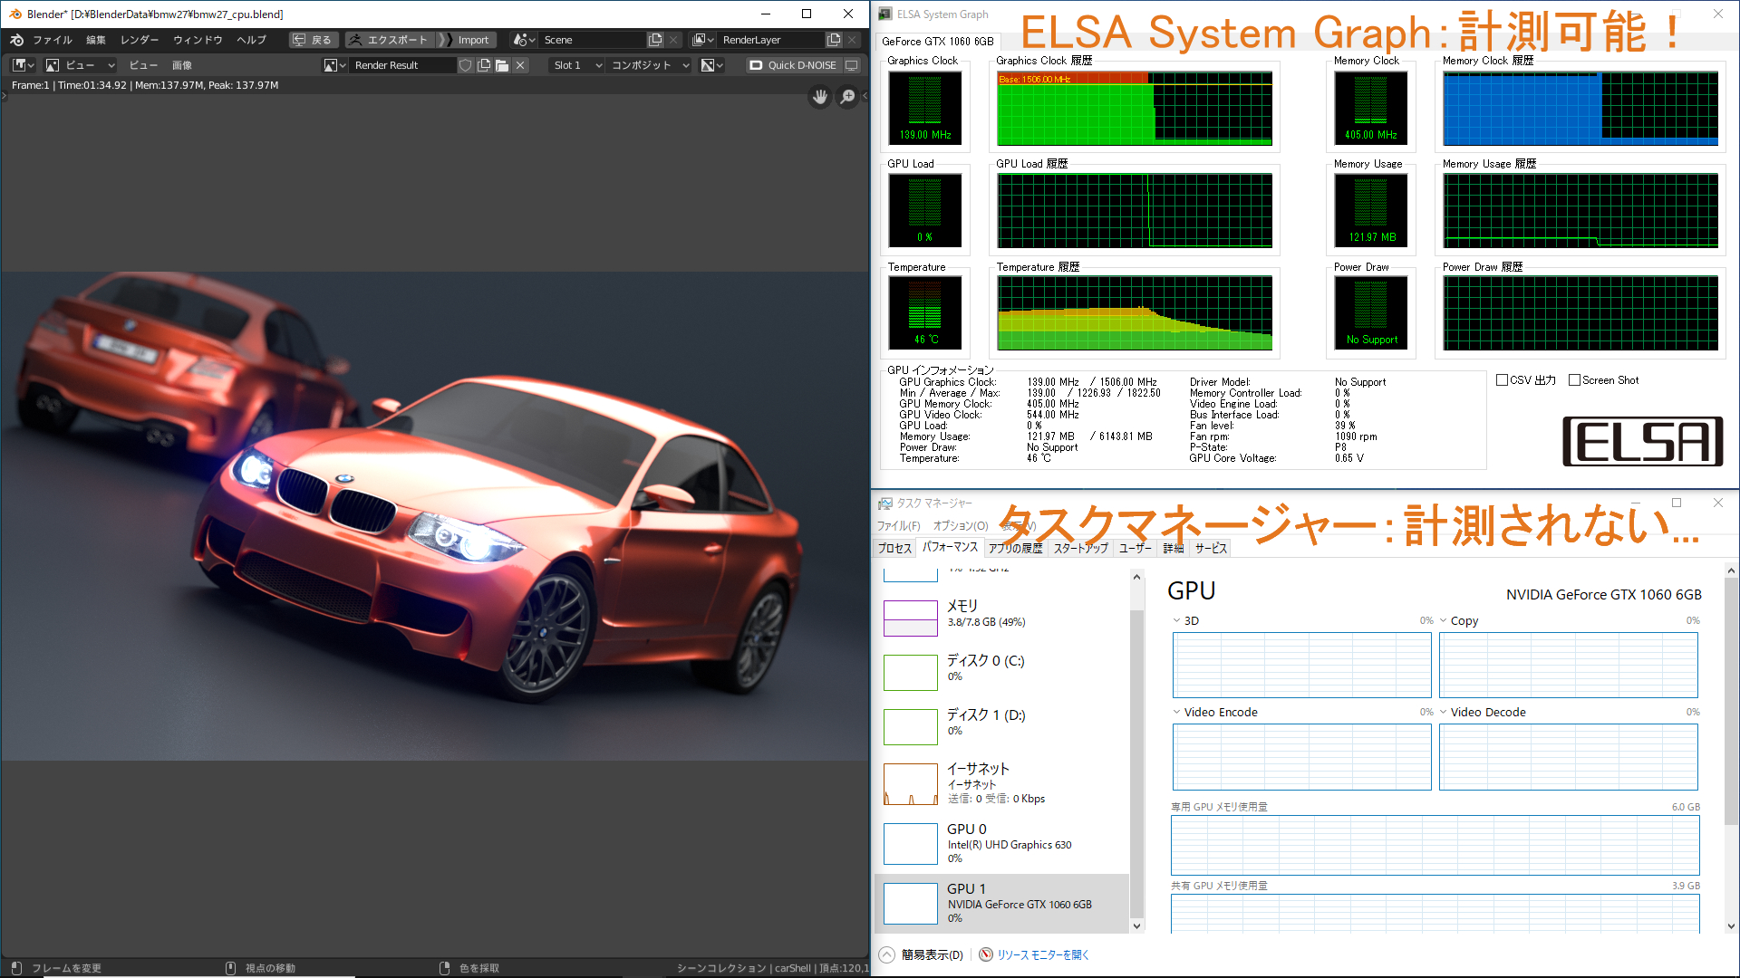
Task: Select ディスク 1 (D:) performance item
Action: 1002,726
